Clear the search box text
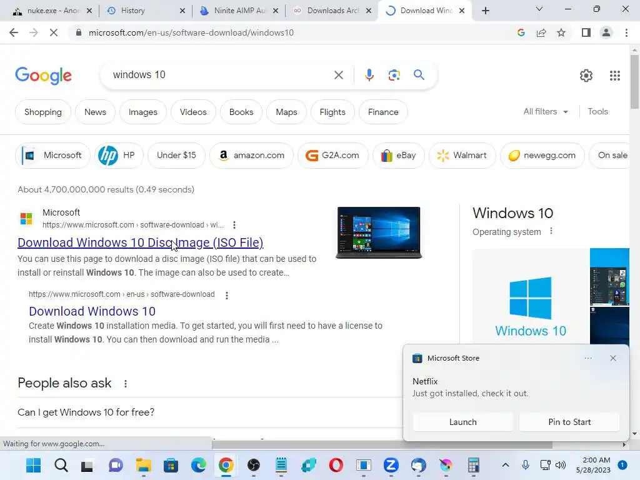Viewport: 640px width, 480px height. point(338,75)
